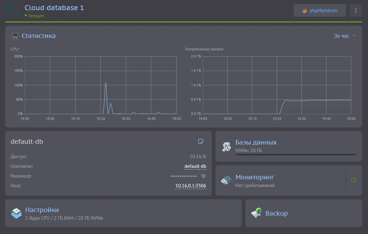This screenshot has height=234, width=368.
Task: Open the Настройки configuration panel
Action: pos(42,210)
